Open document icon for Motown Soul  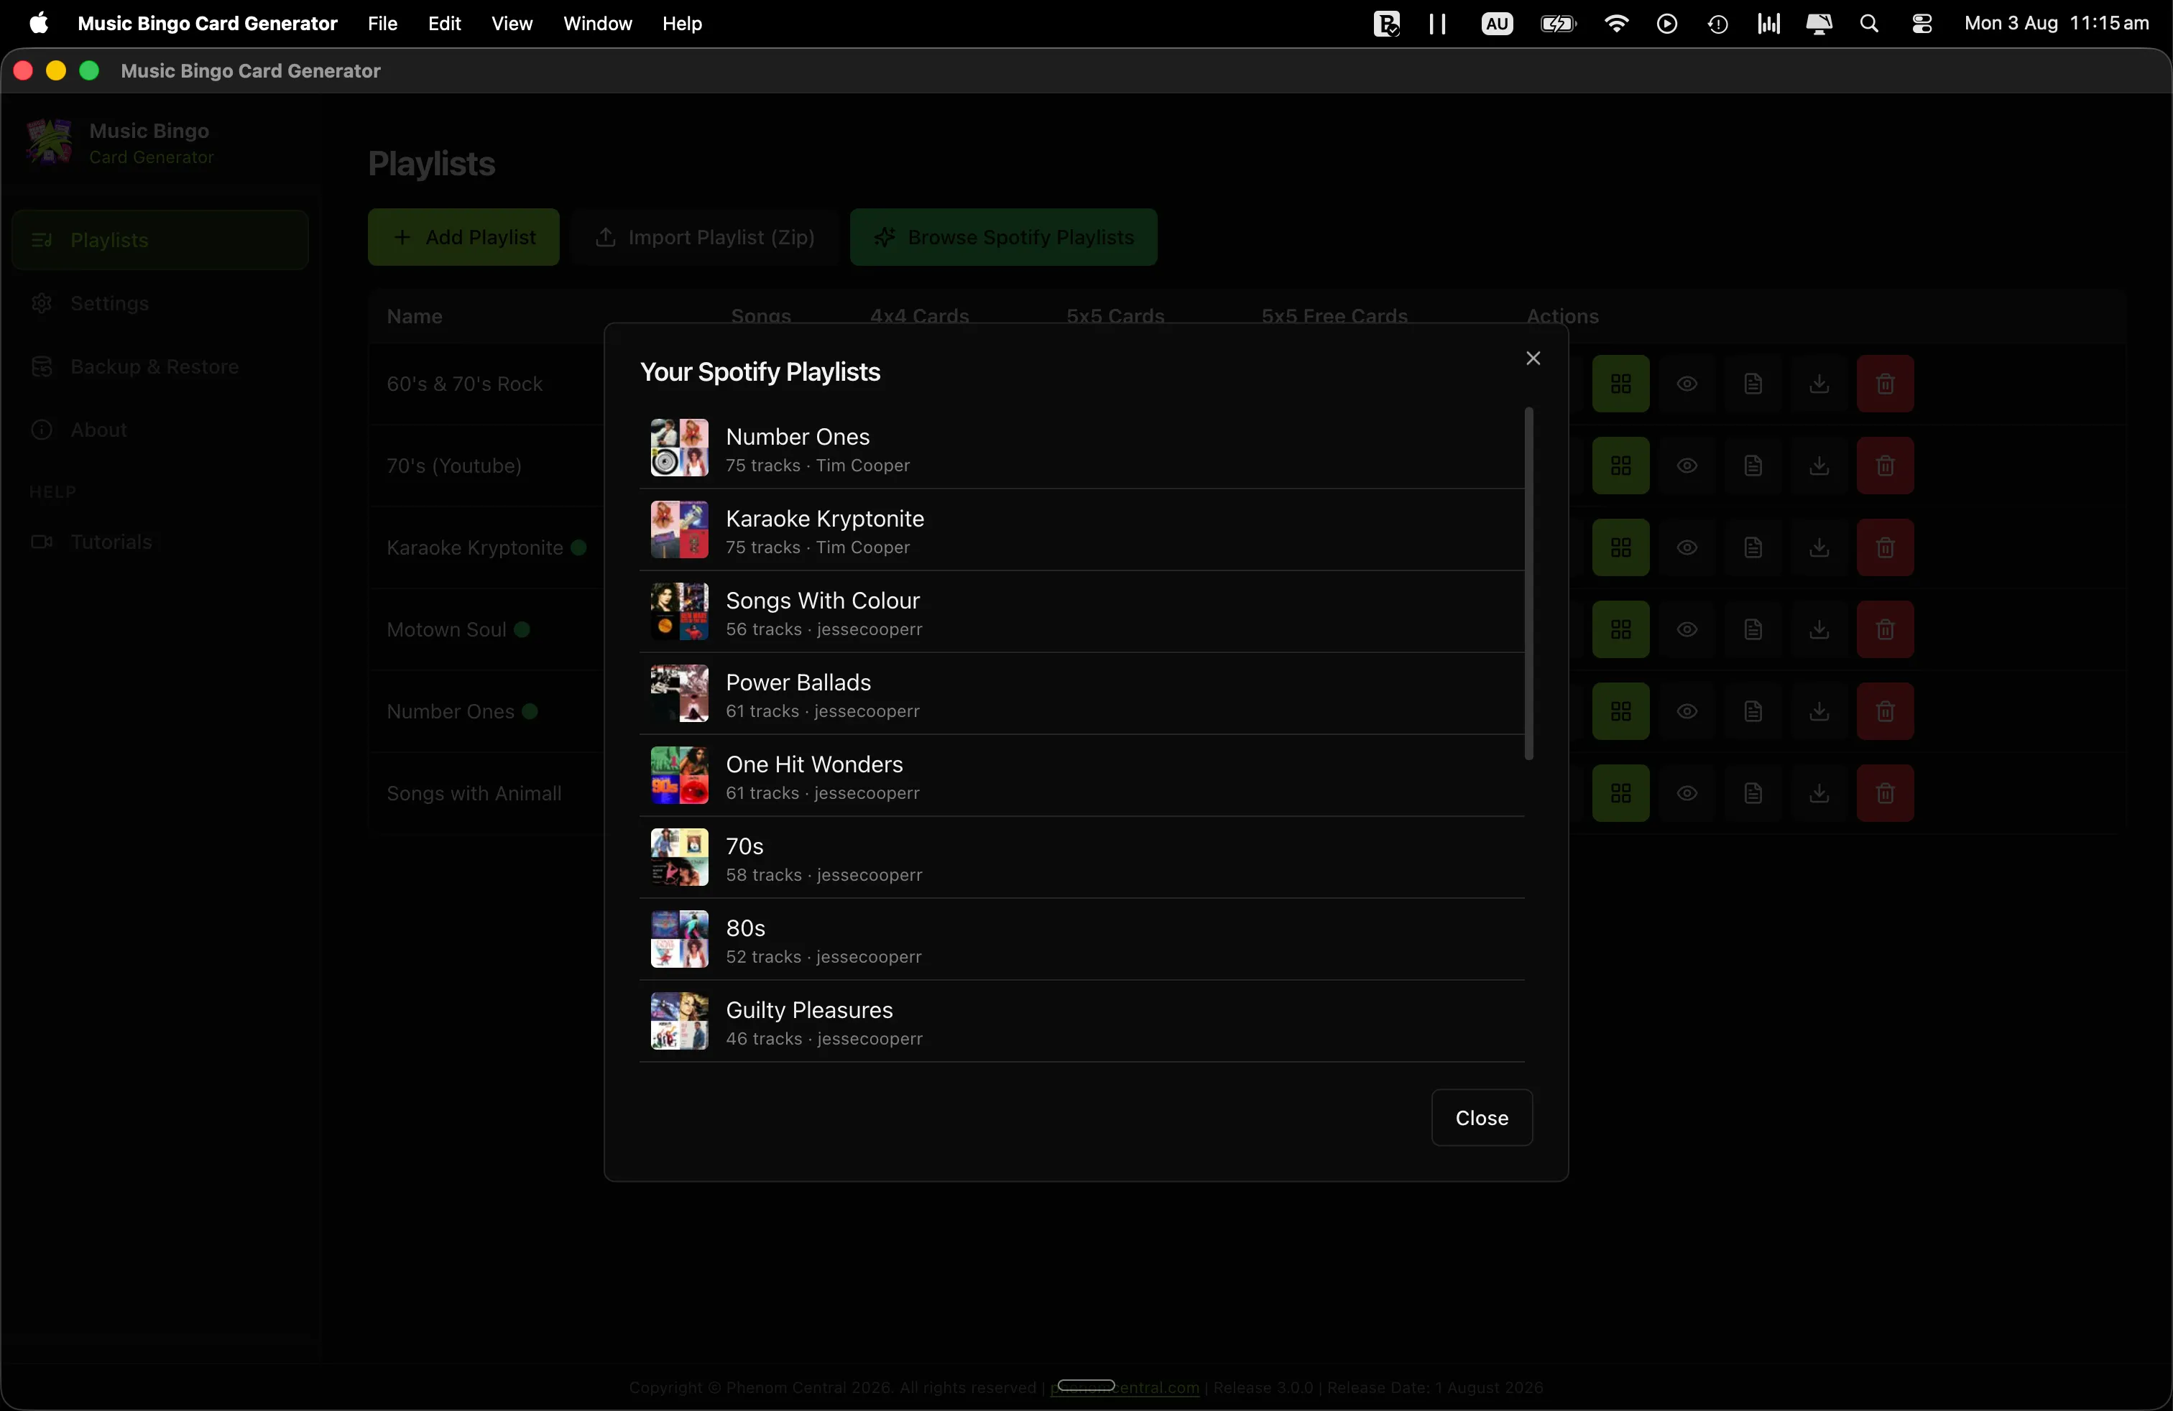pos(1752,630)
